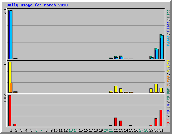Select the red kB bar for day 22
172x134 pixels.
point(116,122)
